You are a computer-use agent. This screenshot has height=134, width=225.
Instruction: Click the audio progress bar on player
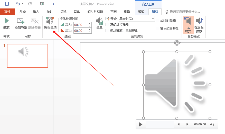tap(160, 124)
